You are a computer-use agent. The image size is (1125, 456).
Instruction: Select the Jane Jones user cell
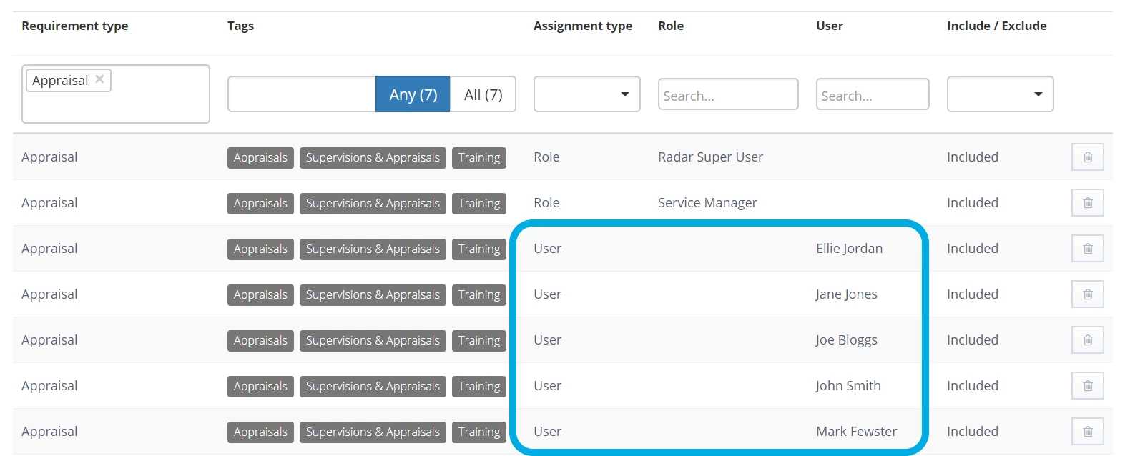(847, 294)
